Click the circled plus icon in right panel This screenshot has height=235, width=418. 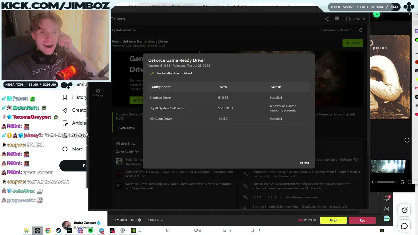point(407,140)
